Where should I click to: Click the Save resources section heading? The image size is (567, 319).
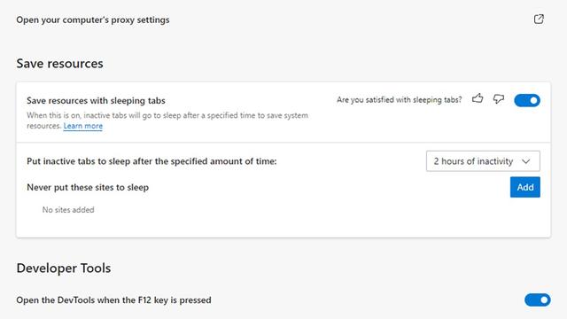59,64
